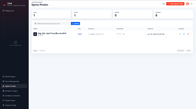Delete the proxy with the trash icon
Screen dimensions: 196x109
click(188, 34)
